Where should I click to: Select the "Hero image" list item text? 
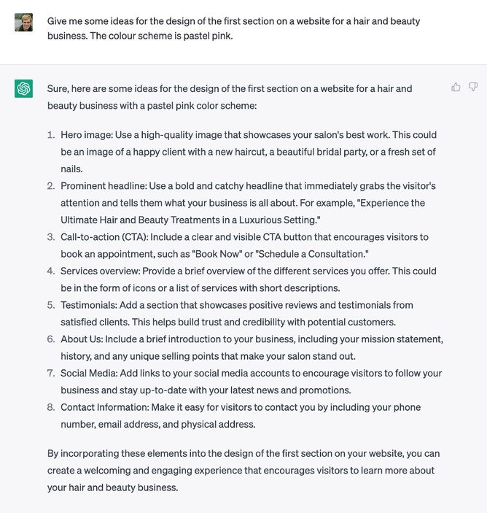pos(248,152)
